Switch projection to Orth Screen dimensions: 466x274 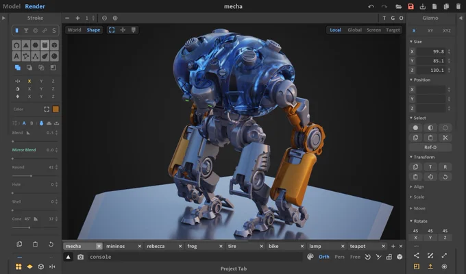(324, 257)
